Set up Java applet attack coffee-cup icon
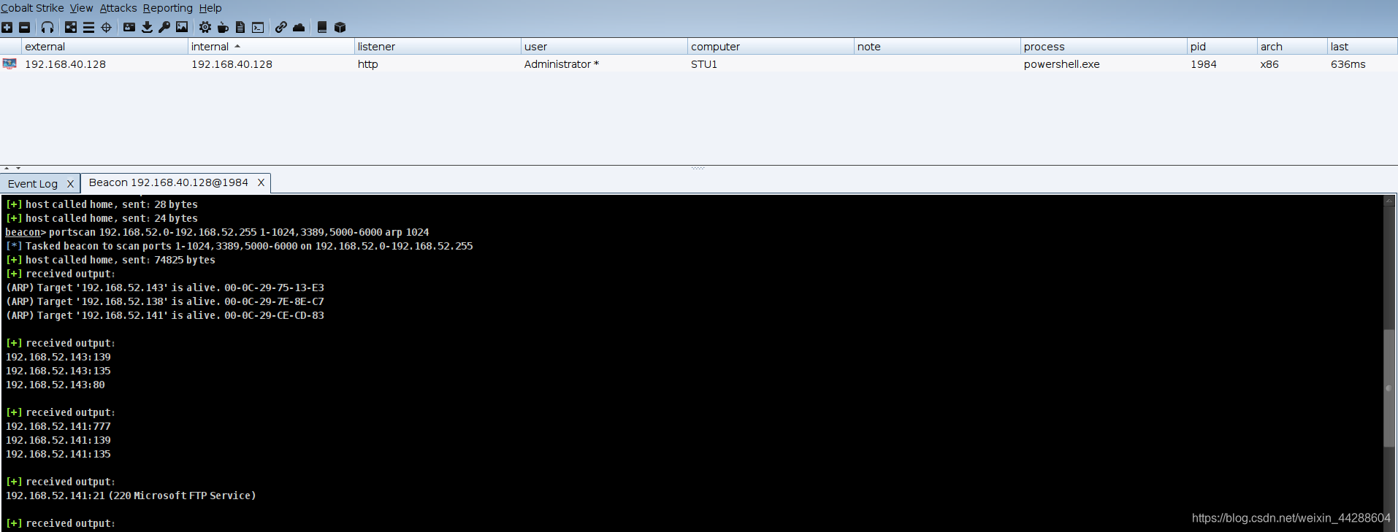This screenshot has height=532, width=1398. (x=223, y=27)
